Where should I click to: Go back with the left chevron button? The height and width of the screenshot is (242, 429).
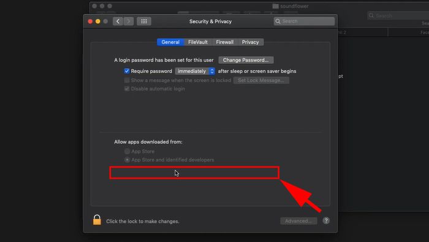(118, 21)
